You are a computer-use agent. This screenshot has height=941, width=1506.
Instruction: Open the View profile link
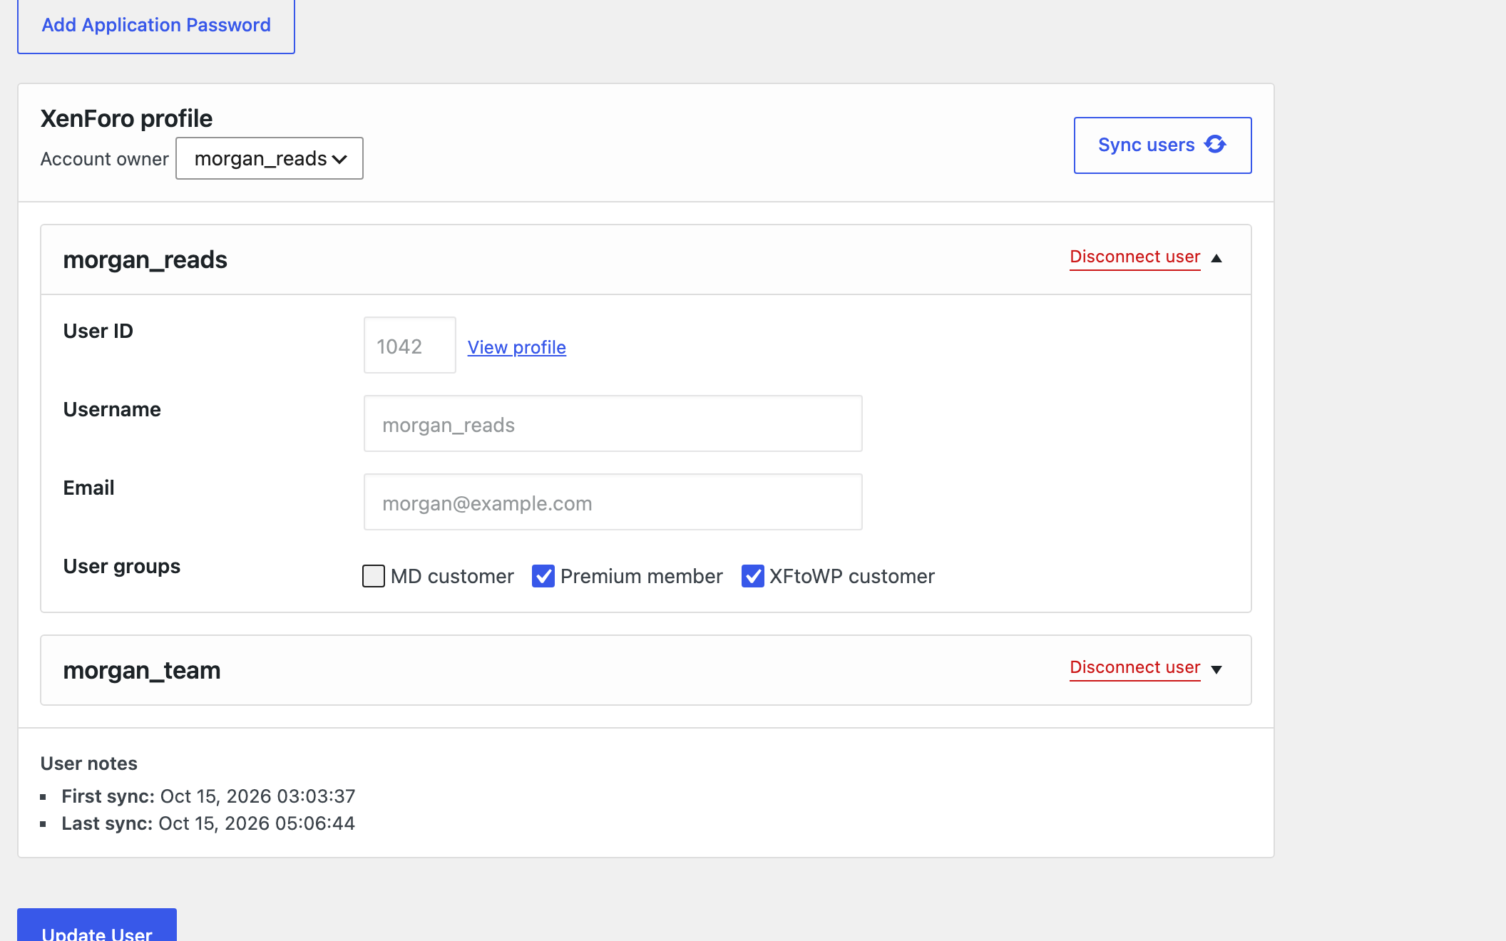coord(517,347)
